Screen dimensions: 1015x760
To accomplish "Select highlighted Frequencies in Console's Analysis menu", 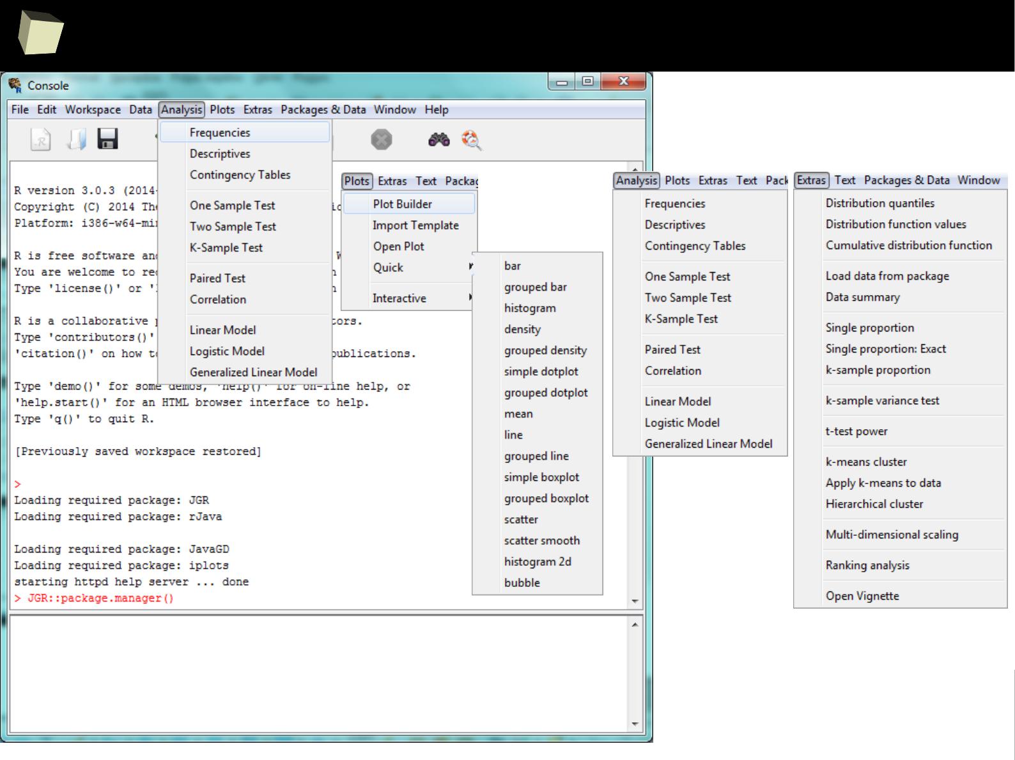I will click(245, 132).
